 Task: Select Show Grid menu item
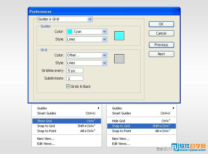(67, 121)
